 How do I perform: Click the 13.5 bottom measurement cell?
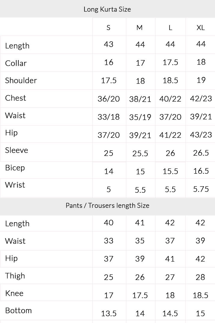click(109, 314)
